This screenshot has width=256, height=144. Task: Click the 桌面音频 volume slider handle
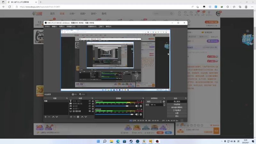(132, 114)
